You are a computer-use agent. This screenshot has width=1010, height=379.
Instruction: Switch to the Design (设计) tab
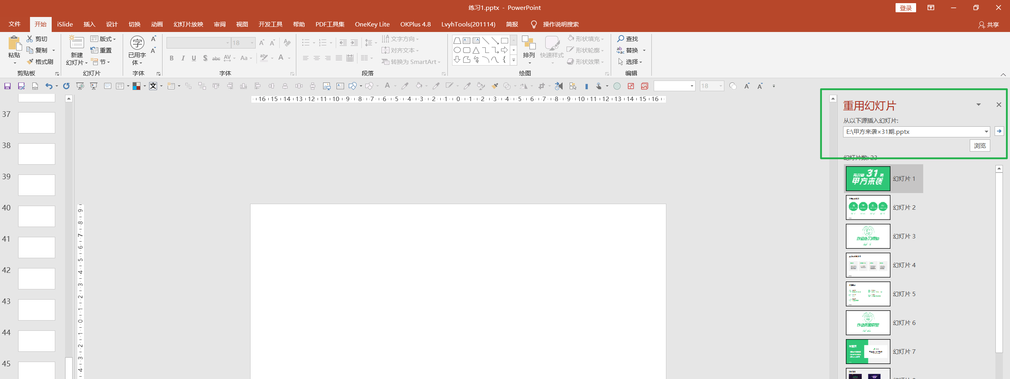(x=112, y=24)
